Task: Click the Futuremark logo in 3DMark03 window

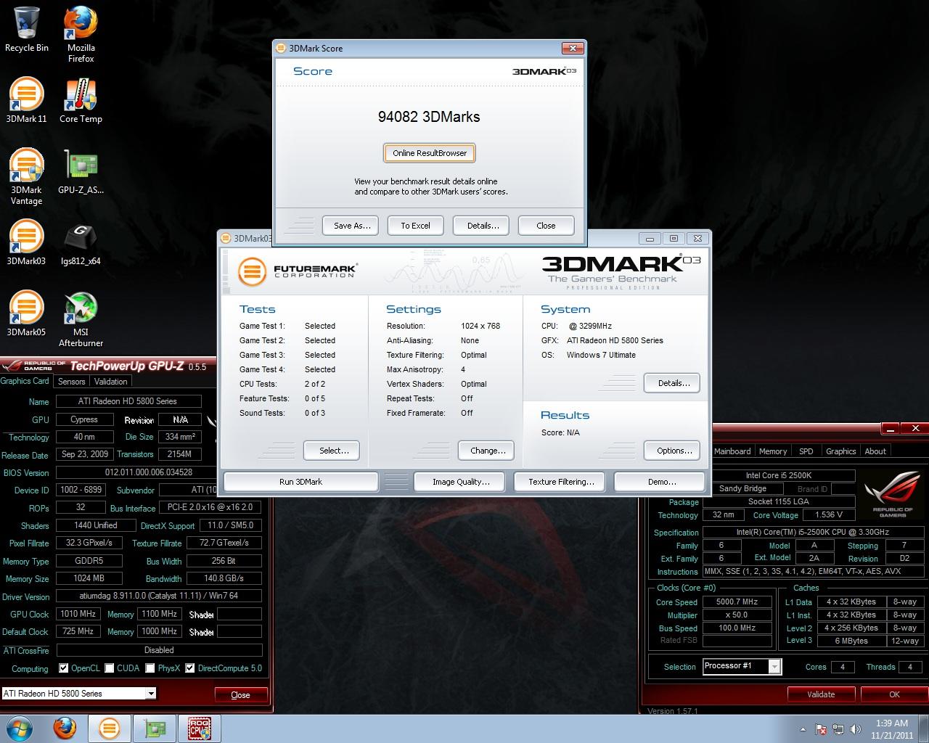Action: point(298,271)
